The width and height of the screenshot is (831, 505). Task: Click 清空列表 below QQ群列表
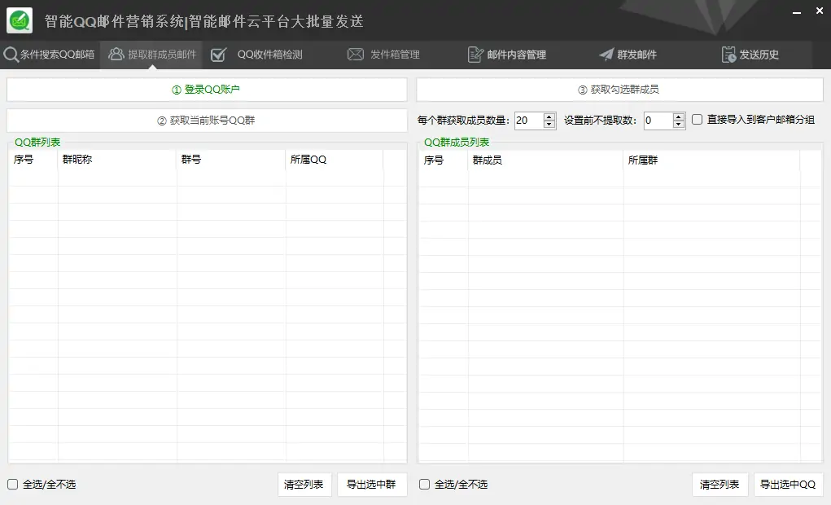click(x=304, y=485)
